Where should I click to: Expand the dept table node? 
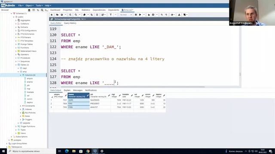click(18, 68)
